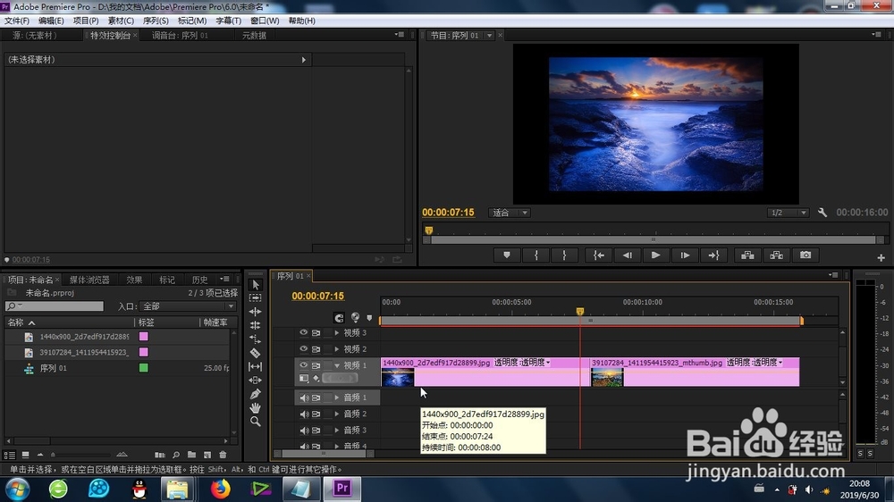894x502 pixels.
Task: Switch Project panel to list view
Action: pos(10,455)
